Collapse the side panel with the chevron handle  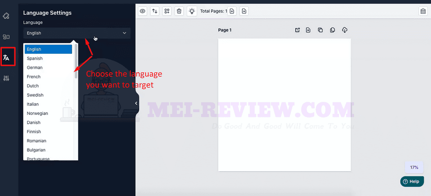pyautogui.click(x=136, y=103)
